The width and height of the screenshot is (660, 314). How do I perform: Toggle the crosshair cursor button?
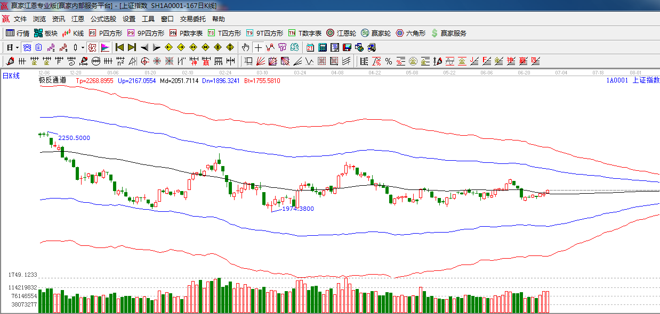[258, 47]
